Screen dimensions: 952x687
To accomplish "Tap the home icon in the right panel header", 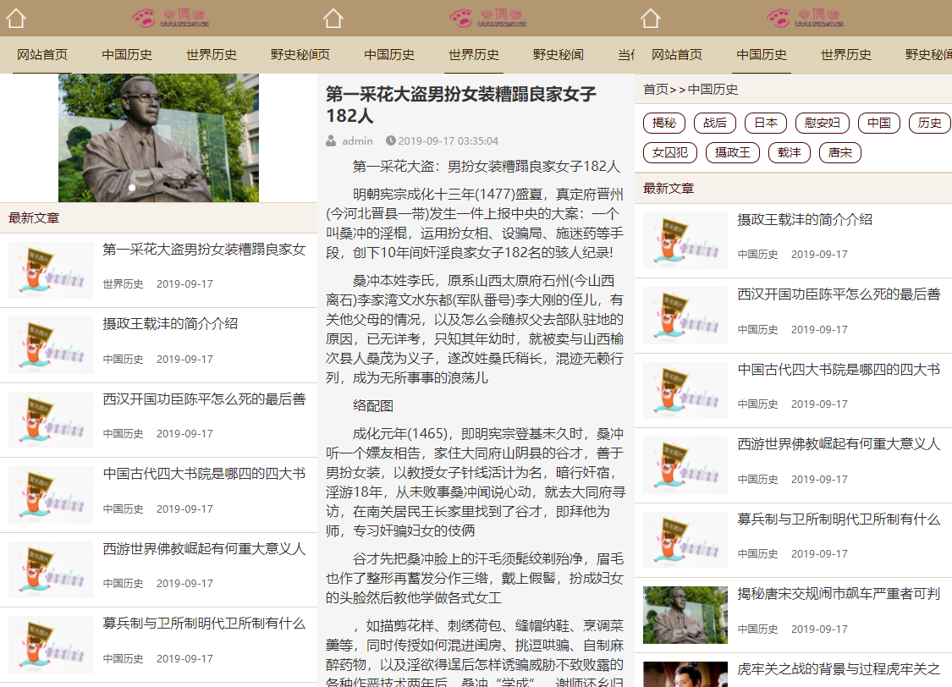I will pos(651,19).
